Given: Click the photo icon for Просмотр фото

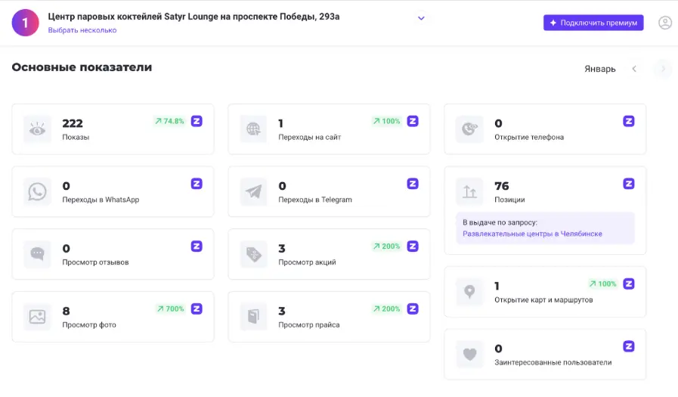Looking at the screenshot, I should click(x=37, y=317).
